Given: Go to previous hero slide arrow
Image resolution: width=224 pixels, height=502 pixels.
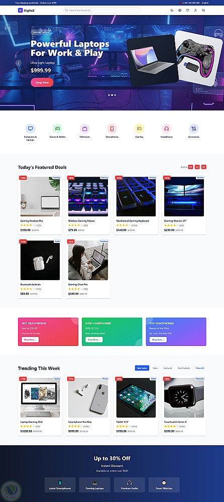Looking at the screenshot, I should [19, 63].
